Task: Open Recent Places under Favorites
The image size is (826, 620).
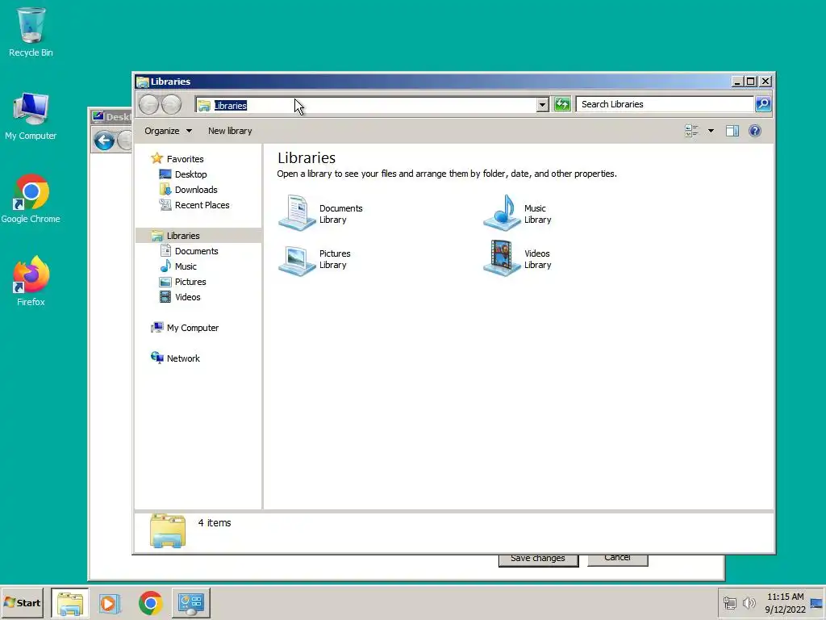Action: [202, 205]
